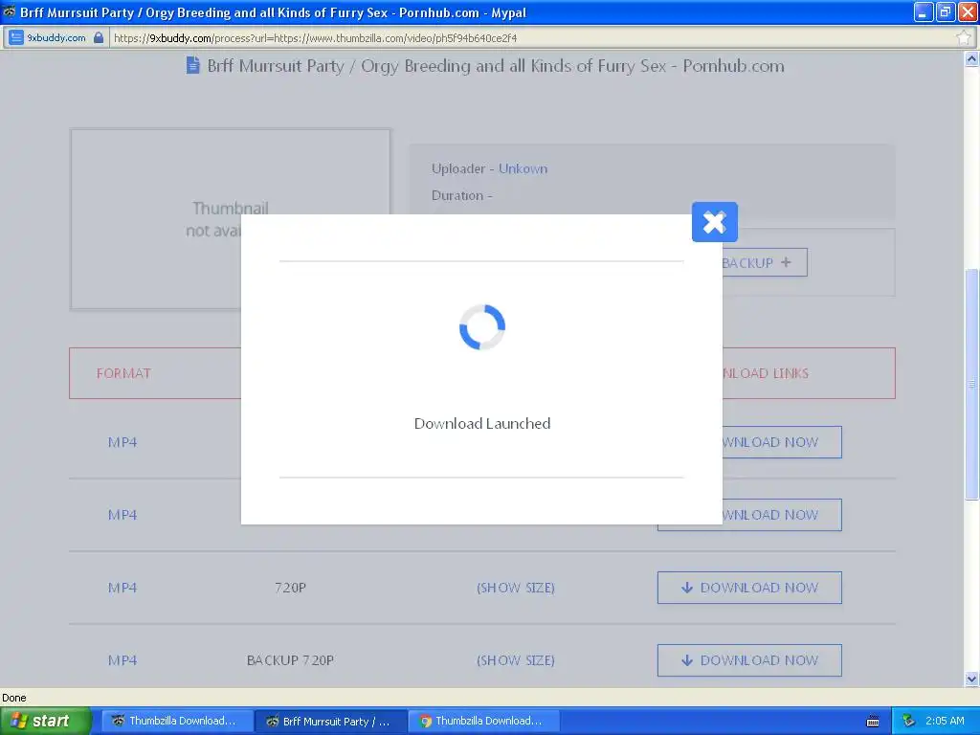The width and height of the screenshot is (980, 735).
Task: Close the Download Launched popup
Action: (714, 222)
